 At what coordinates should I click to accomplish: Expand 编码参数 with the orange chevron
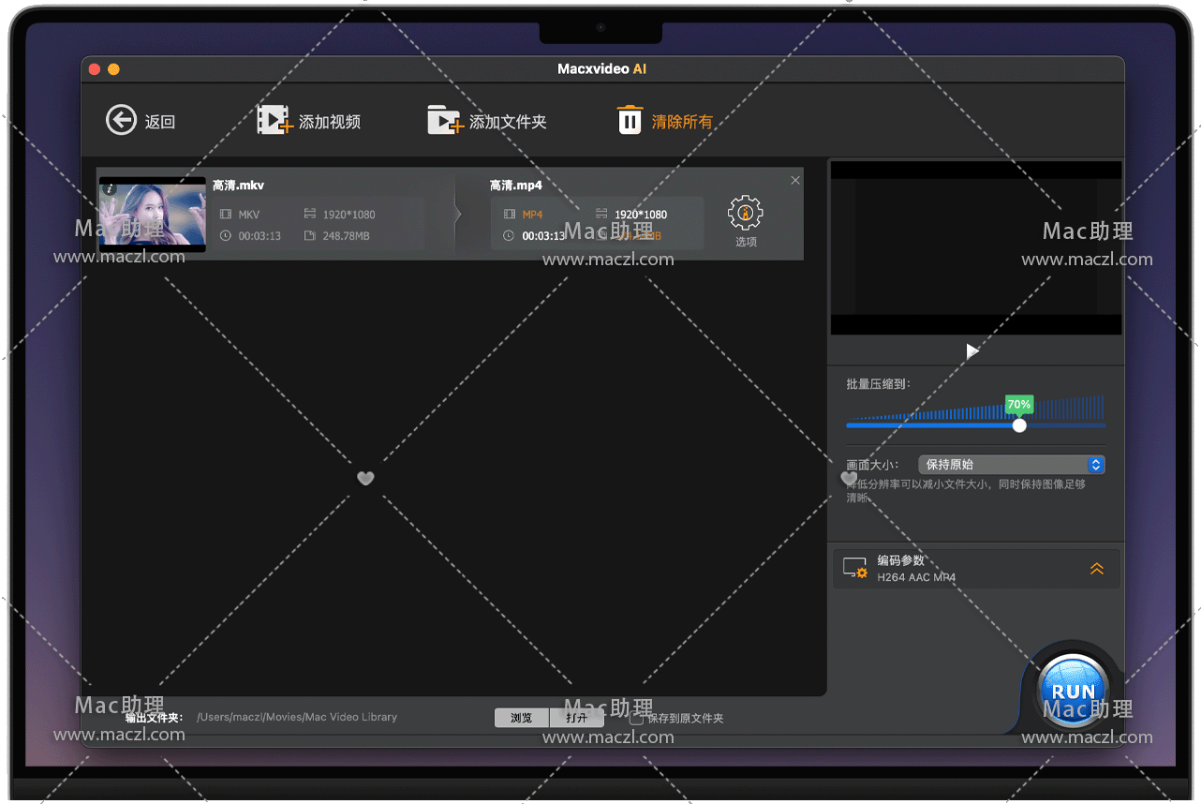point(1096,569)
